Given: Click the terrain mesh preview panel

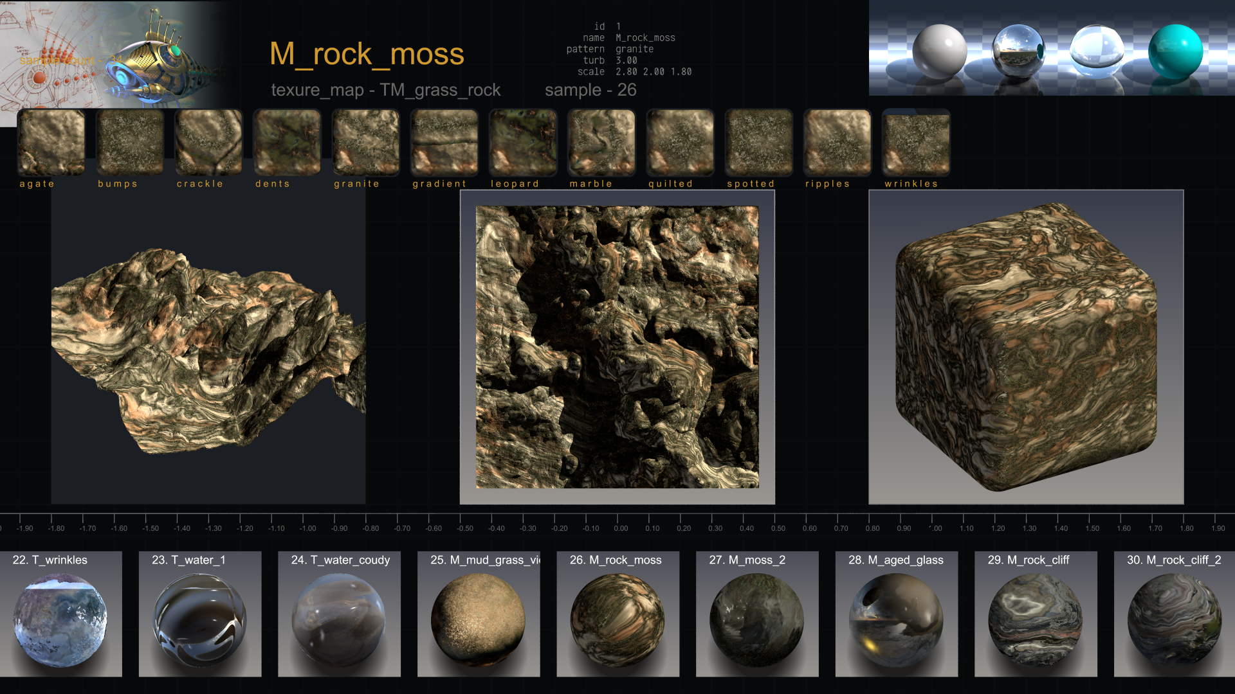Looking at the screenshot, I should [x=208, y=347].
